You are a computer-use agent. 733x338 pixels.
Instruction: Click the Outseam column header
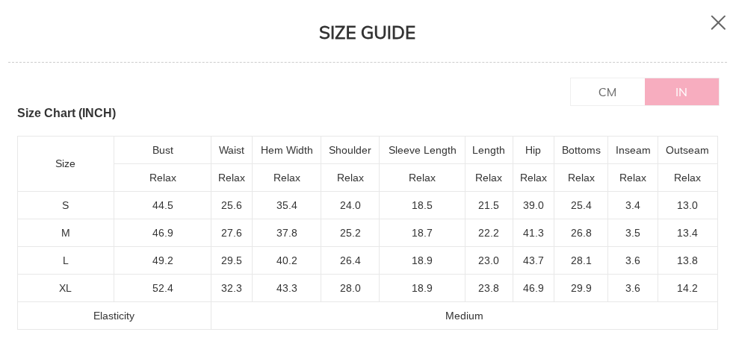point(687,150)
